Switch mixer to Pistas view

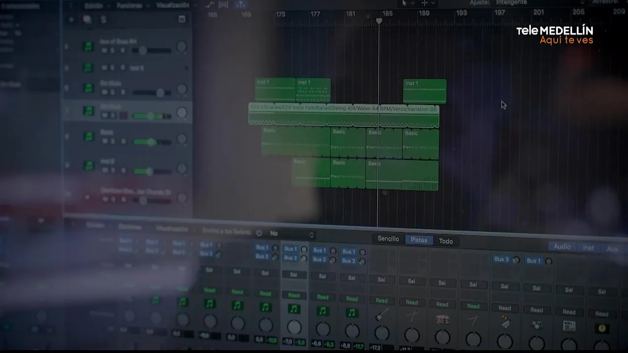419,240
